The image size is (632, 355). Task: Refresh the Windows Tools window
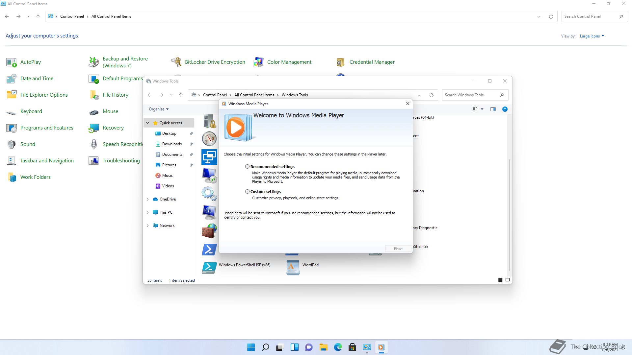coord(431,95)
